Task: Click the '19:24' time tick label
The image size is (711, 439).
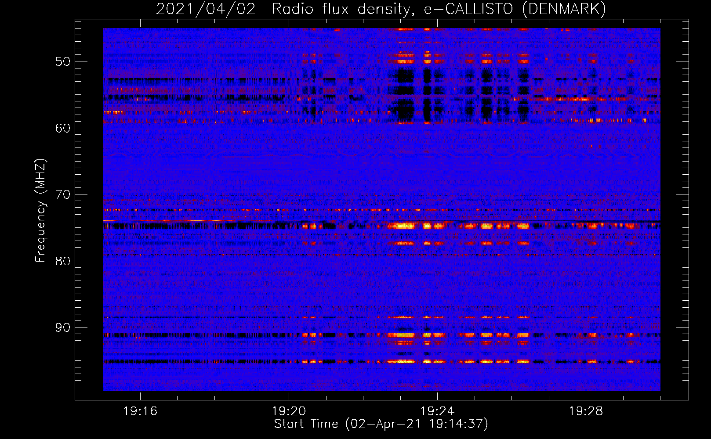Action: click(x=437, y=411)
